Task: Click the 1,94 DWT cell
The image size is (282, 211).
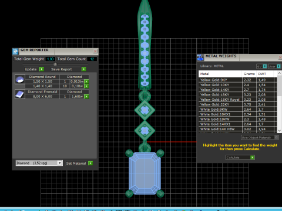Action: click(266, 129)
